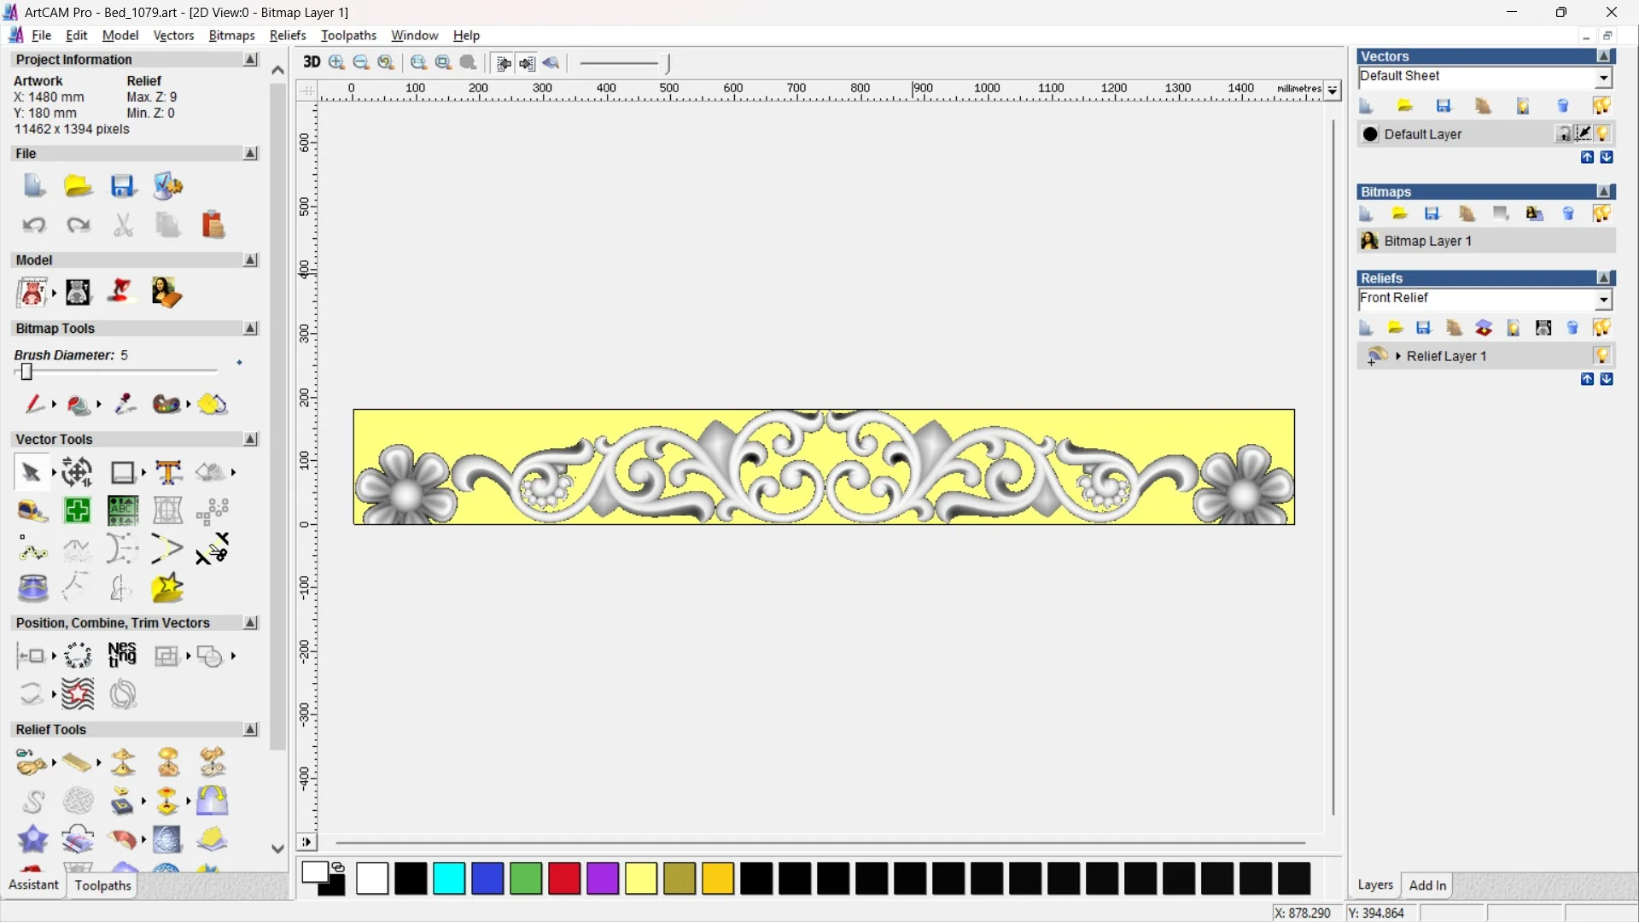
Task: Toggle Default Layer visibility light bulb
Action: point(1603,134)
